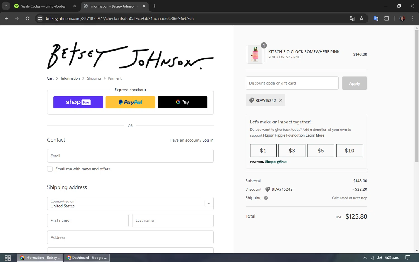Open the Country/region dropdown
Viewport: 419px width, 262px height.
tap(130, 204)
